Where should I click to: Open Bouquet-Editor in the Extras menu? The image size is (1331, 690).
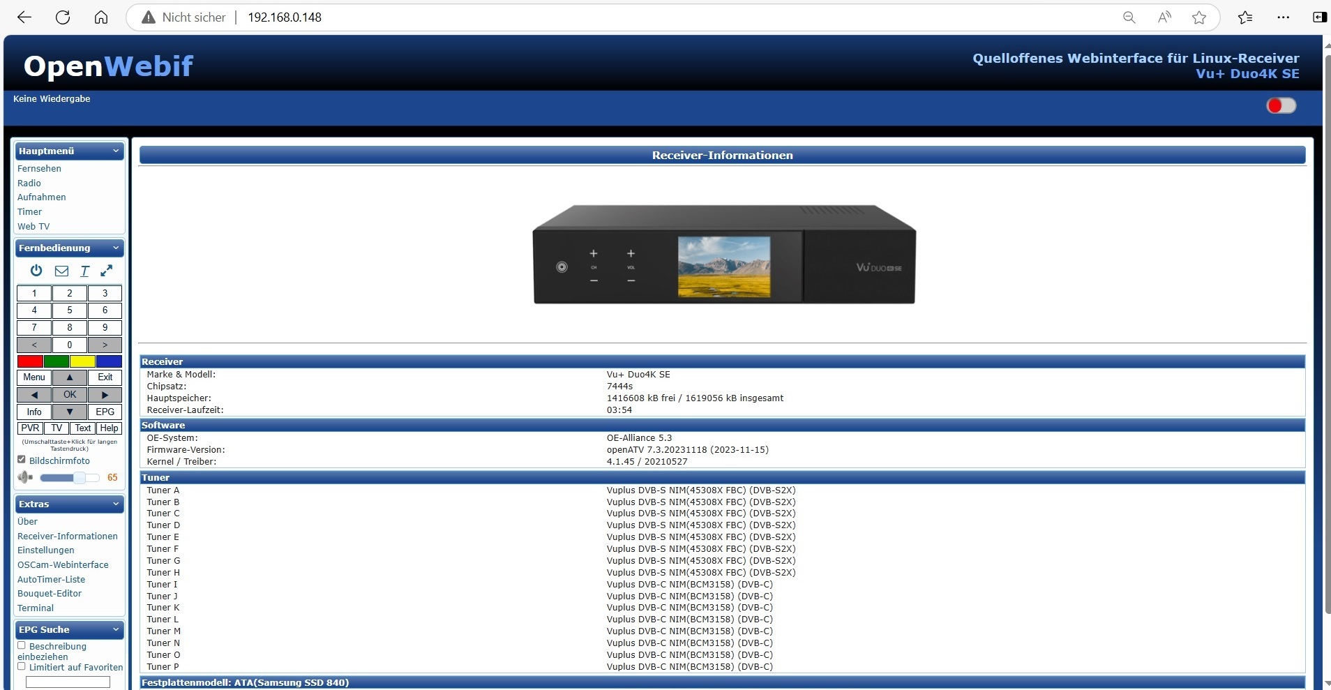coord(50,594)
